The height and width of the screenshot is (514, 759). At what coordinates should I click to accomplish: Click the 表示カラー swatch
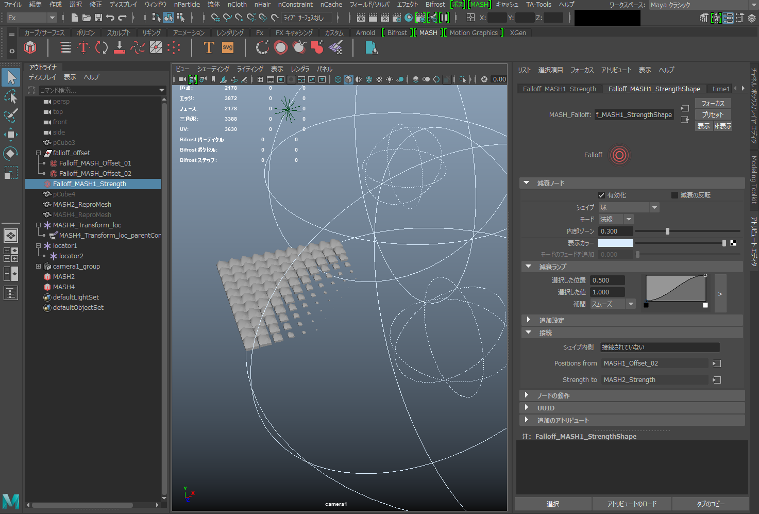(x=615, y=243)
